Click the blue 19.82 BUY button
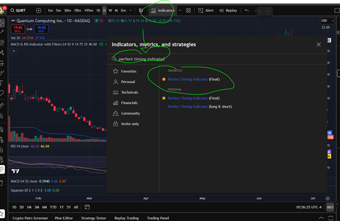This screenshot has height=221, width=340. pos(41,29)
